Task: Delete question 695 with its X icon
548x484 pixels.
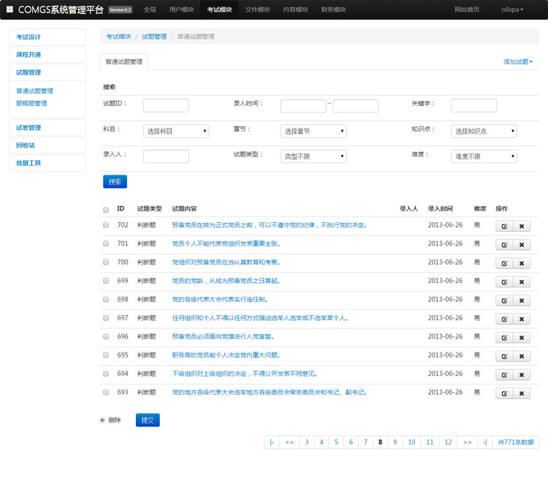Action: [x=522, y=356]
